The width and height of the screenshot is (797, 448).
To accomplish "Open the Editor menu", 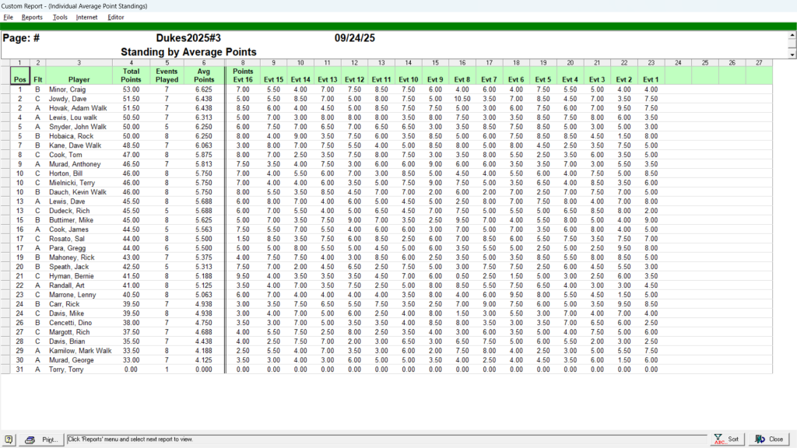I will click(116, 17).
